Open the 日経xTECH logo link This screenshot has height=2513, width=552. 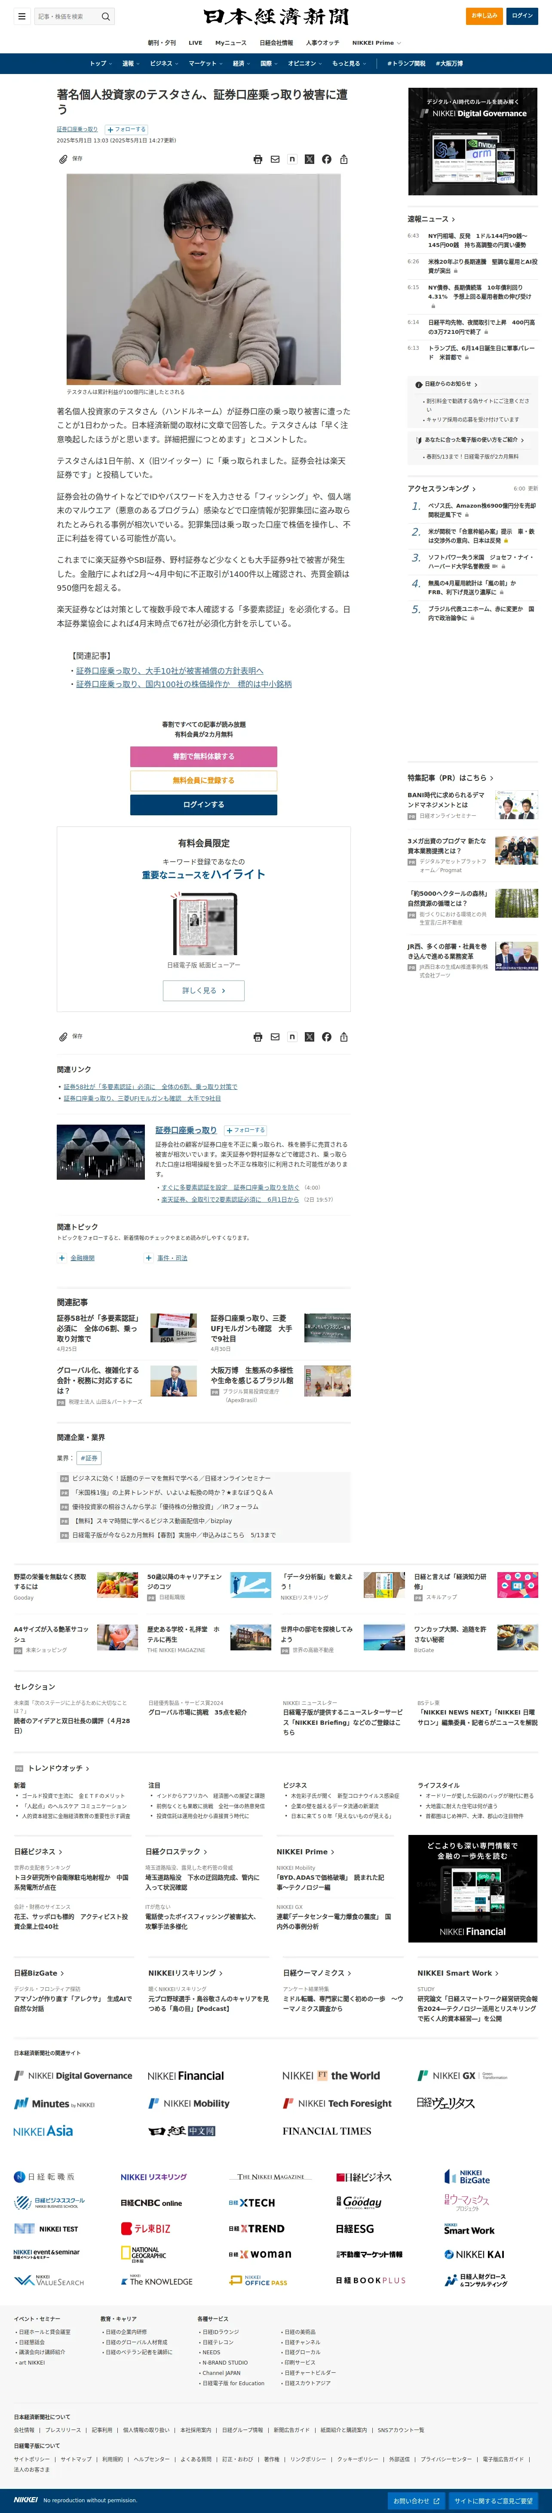pos(251,2203)
